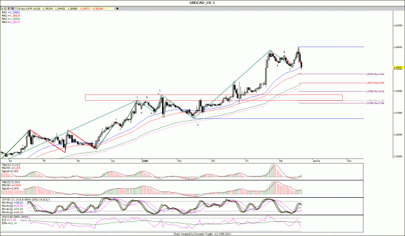Click the Ret 0,786 retracement label

pos(375,103)
